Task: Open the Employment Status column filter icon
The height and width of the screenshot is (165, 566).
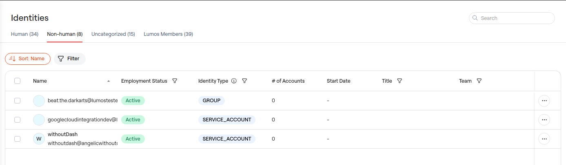Action: point(175,81)
